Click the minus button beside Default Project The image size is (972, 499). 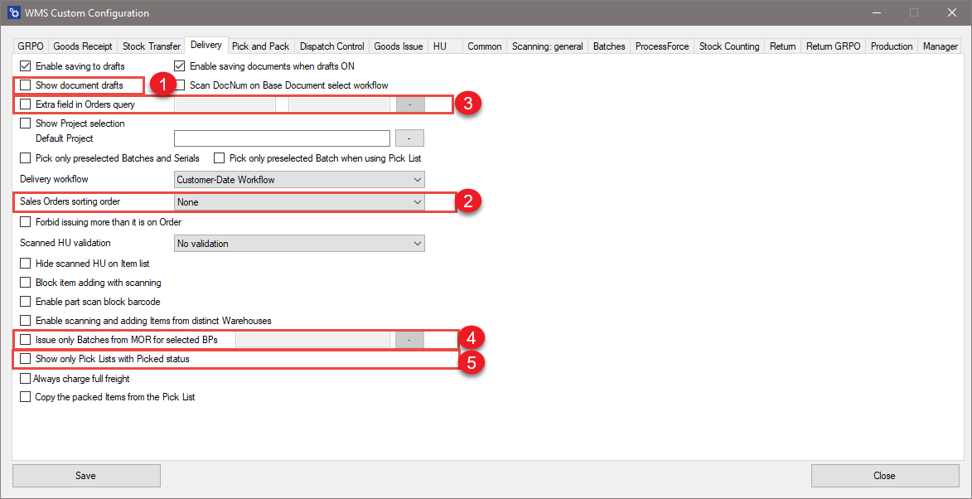pyautogui.click(x=409, y=138)
